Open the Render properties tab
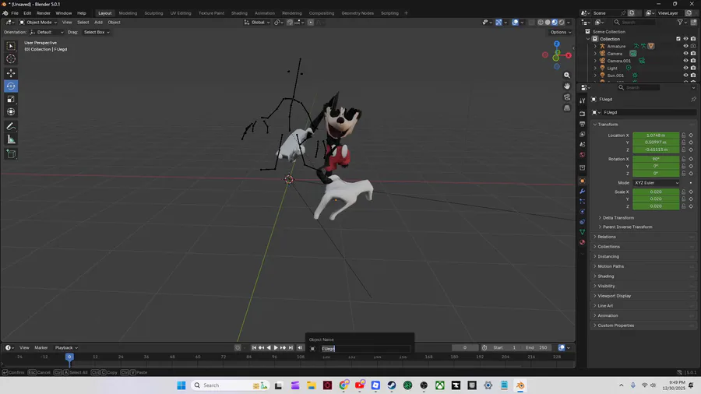This screenshot has height=394, width=701. 582,114
